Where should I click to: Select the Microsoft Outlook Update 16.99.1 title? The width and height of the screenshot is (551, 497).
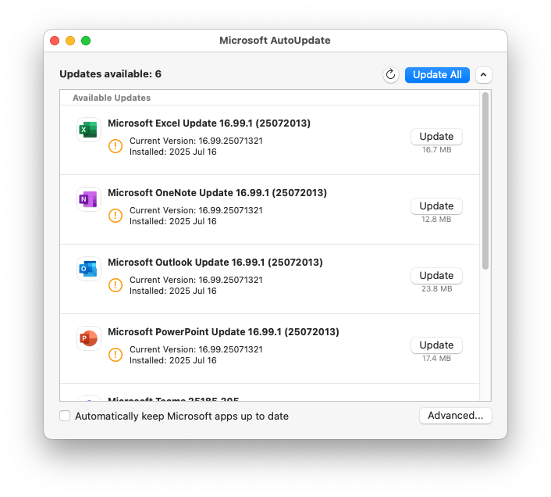[215, 263]
